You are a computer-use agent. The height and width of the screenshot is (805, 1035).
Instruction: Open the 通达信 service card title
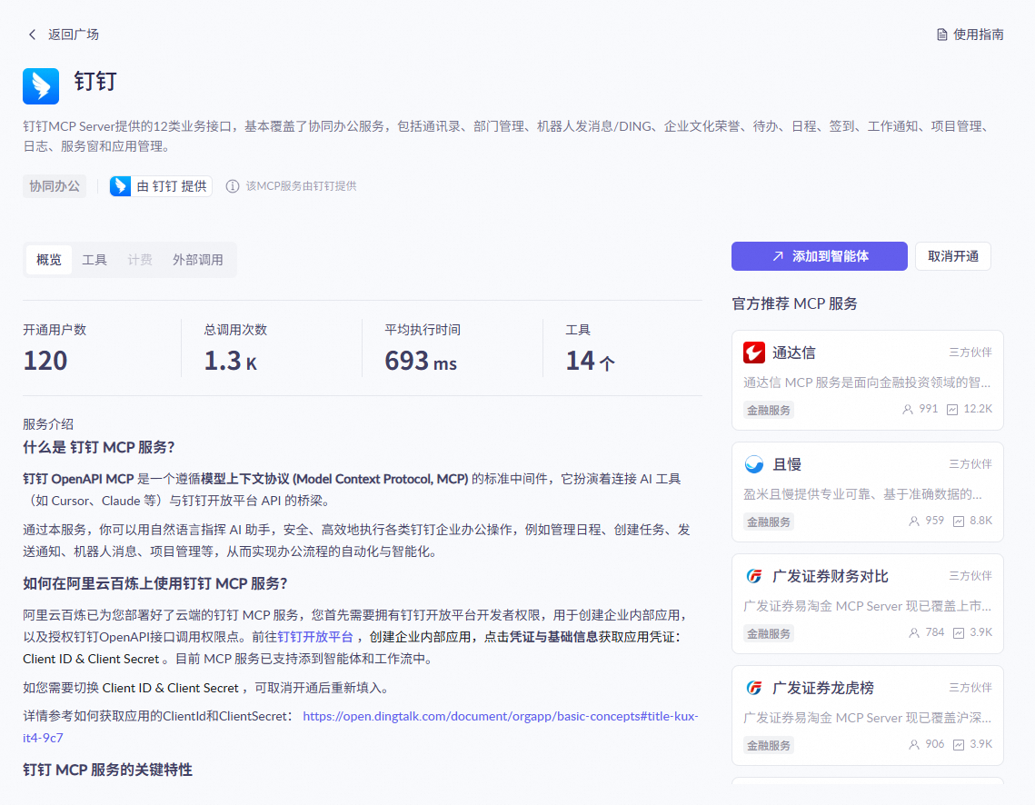pyautogui.click(x=793, y=353)
